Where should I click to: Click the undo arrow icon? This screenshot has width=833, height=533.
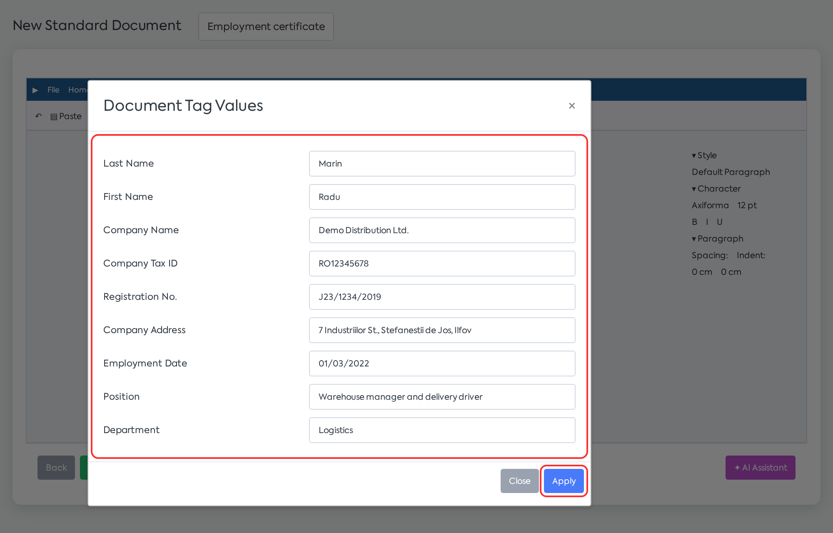(x=38, y=116)
